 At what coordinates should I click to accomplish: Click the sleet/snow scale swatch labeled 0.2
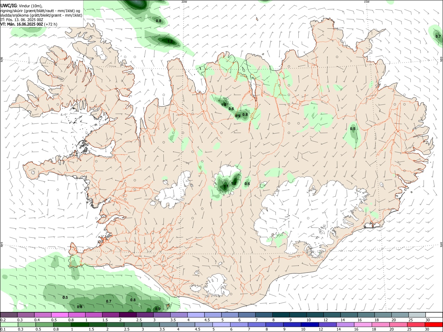(9, 315)
